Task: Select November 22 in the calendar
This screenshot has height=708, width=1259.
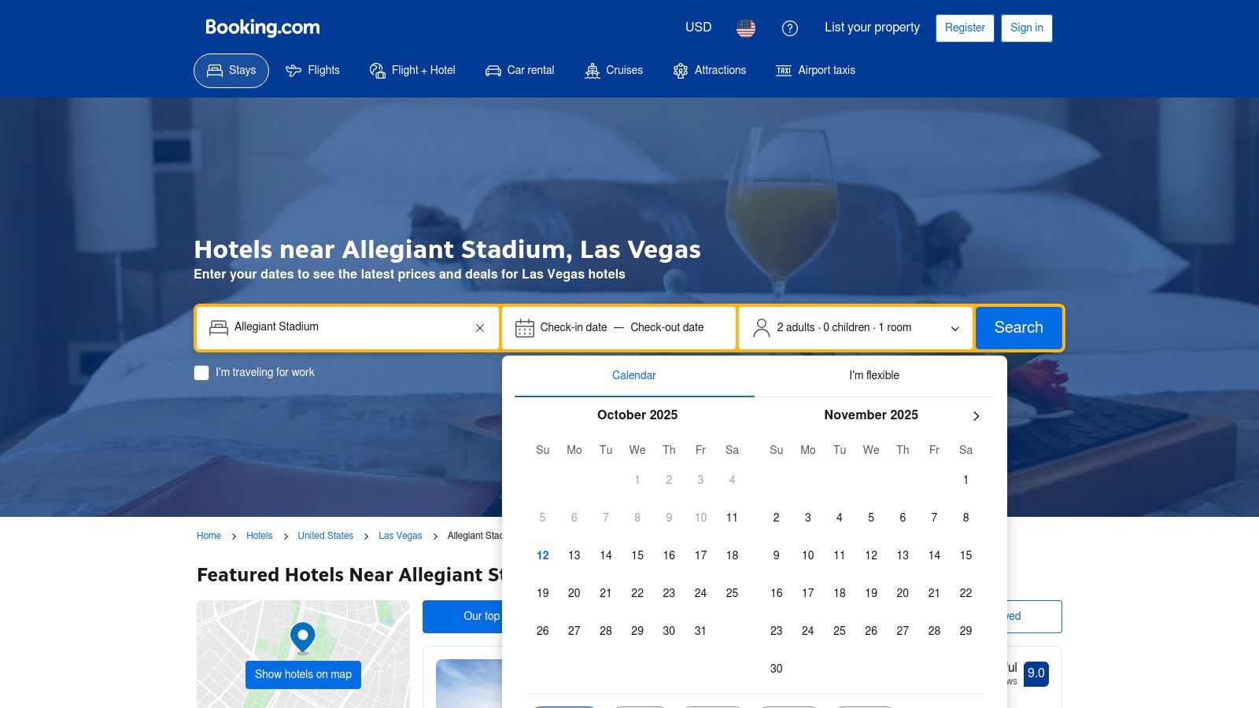Action: point(965,593)
